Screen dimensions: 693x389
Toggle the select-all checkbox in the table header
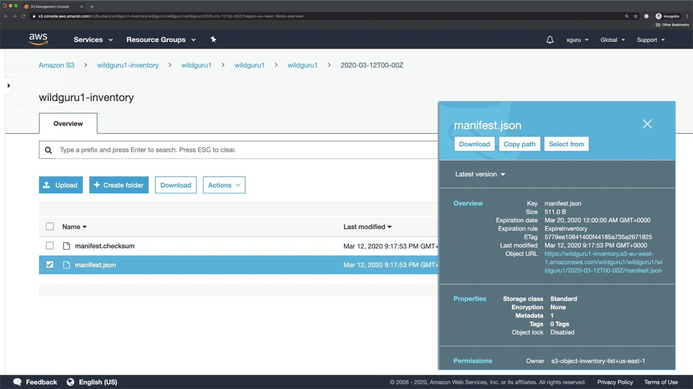(x=50, y=227)
